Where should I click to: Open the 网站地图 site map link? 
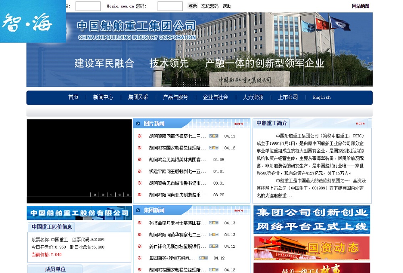tap(360, 6)
